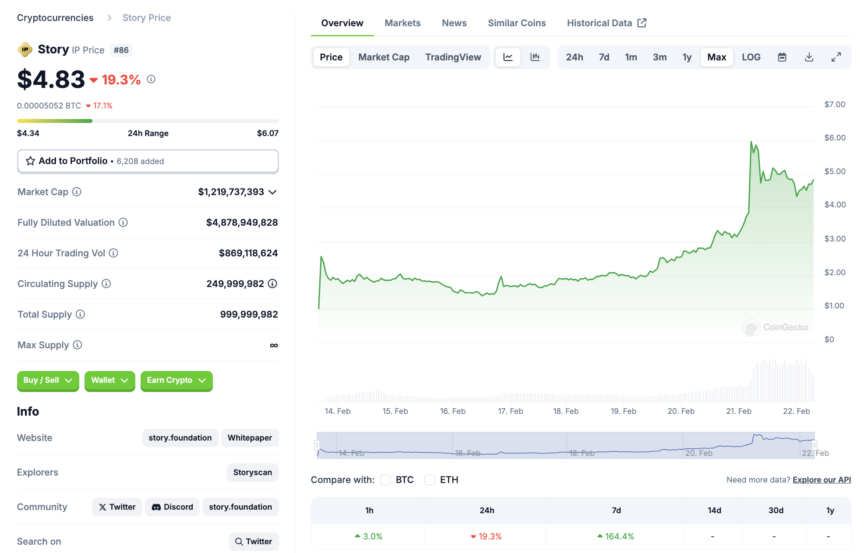The image size is (868, 553).
Task: Click info icon next to Market Cap
Action: 77,192
